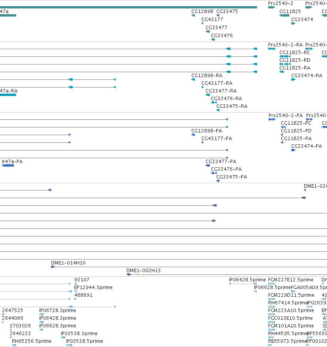Select the CG33474-RA transcript label
Screen dimensions: 327x347
click(x=307, y=76)
